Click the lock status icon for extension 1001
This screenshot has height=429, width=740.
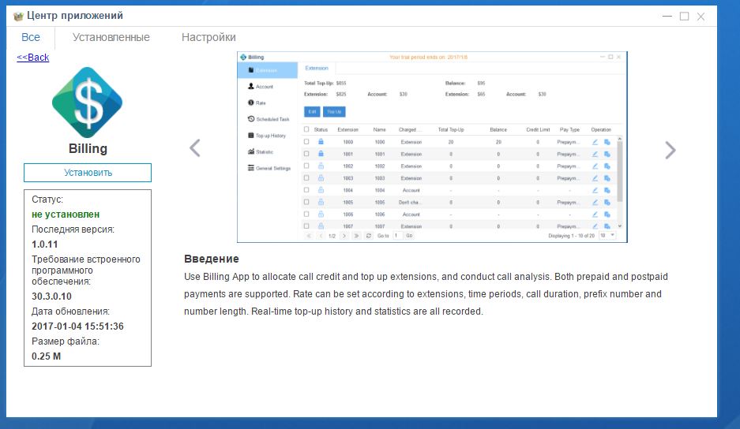pyautogui.click(x=321, y=154)
